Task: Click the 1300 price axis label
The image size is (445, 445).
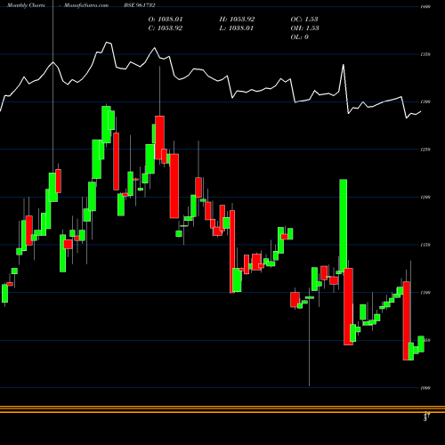Action: (425, 101)
